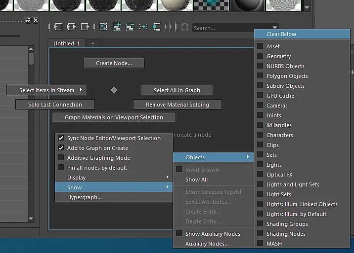354x253 pixels.
Task: Uncheck Sync Node Editor/Viewport Selection
Action: point(61,138)
